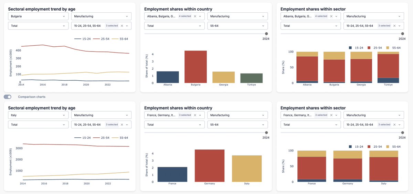This screenshot has height=194, width=413.
Task: Toggle 15-24 legend entry above Albania stacked bars
Action: pyautogui.click(x=356, y=48)
